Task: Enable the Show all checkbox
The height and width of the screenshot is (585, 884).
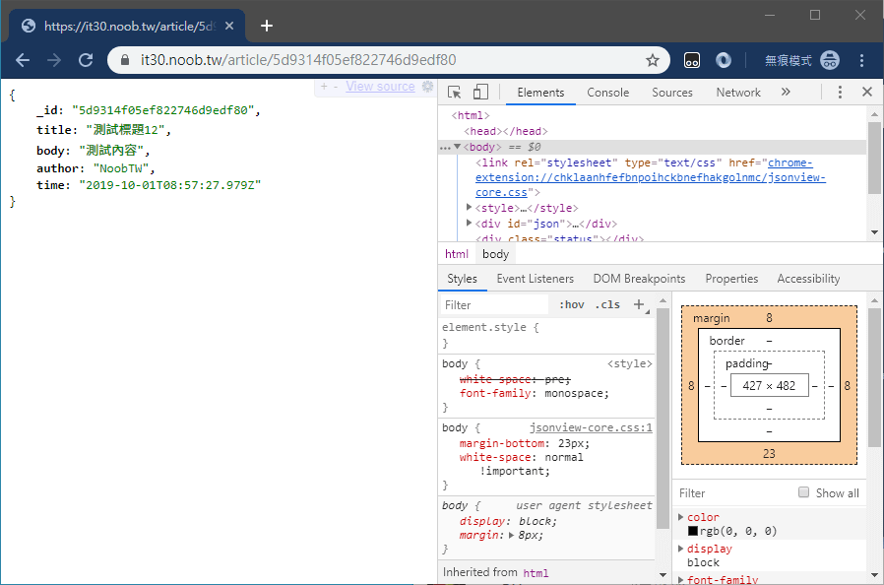Action: [804, 492]
